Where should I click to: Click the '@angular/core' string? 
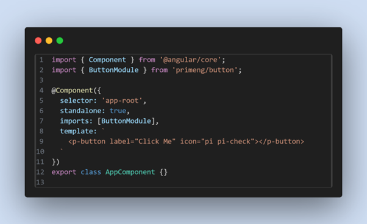pos(191,60)
